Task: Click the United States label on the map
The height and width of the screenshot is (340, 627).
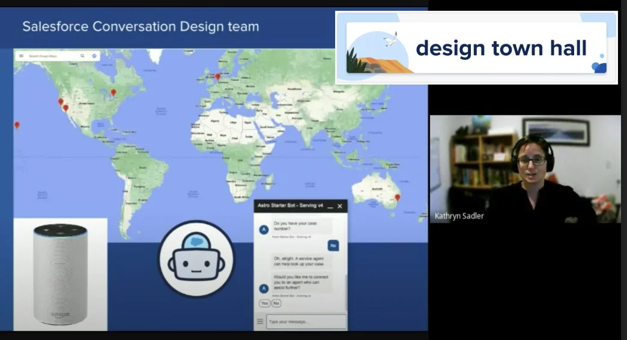Action: coord(86,103)
